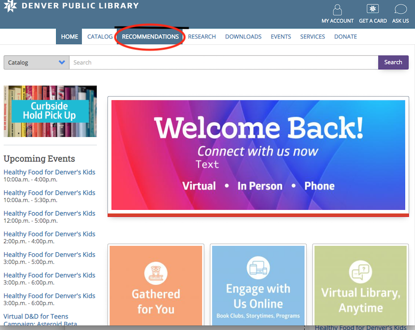The image size is (415, 330).
Task: Open Virtual D&D for Teens event link
Action: tap(40, 320)
